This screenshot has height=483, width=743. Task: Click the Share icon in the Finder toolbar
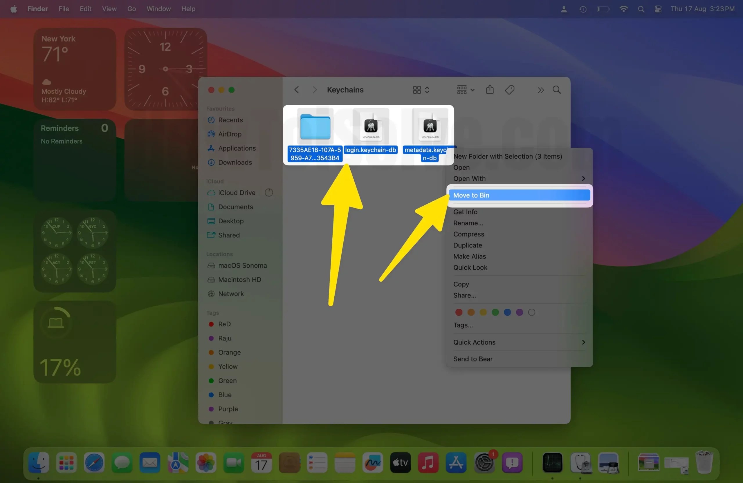(x=490, y=90)
